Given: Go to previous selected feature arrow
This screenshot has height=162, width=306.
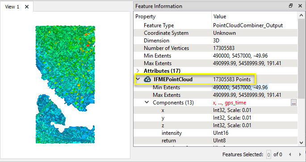Looking at the screenshot, I should [290, 154].
